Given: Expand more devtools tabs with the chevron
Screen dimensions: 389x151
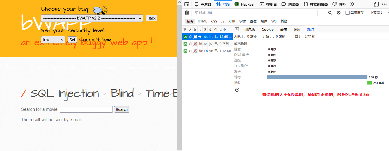Looking at the screenshot, I should [x=352, y=4].
